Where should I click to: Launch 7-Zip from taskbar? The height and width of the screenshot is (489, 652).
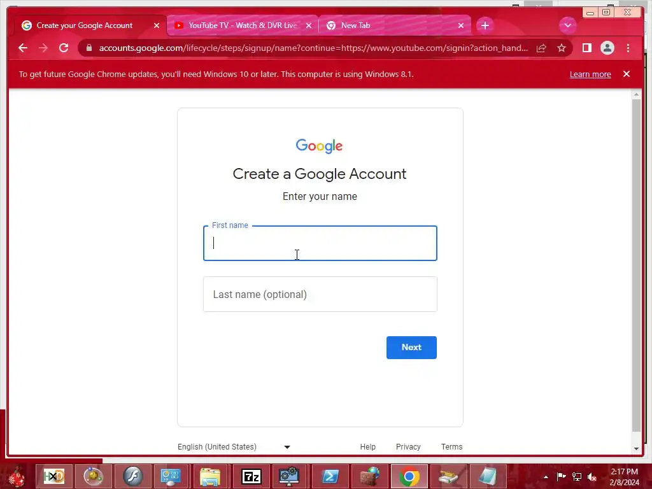pos(251,476)
